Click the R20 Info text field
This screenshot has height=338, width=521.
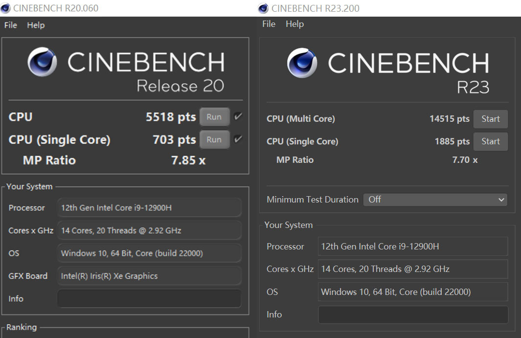click(x=149, y=298)
